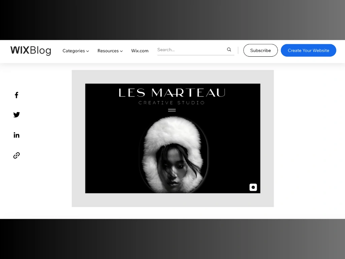Open the Les Marteau site preview image

(x=173, y=138)
